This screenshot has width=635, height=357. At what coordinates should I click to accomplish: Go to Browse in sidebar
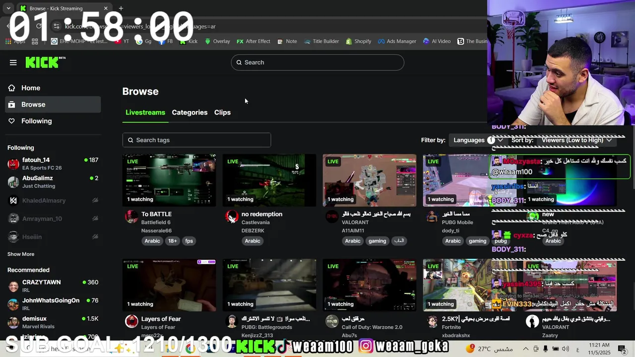tap(53, 105)
